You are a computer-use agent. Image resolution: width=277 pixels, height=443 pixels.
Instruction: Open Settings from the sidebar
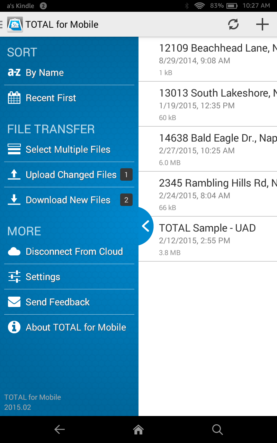click(x=43, y=277)
